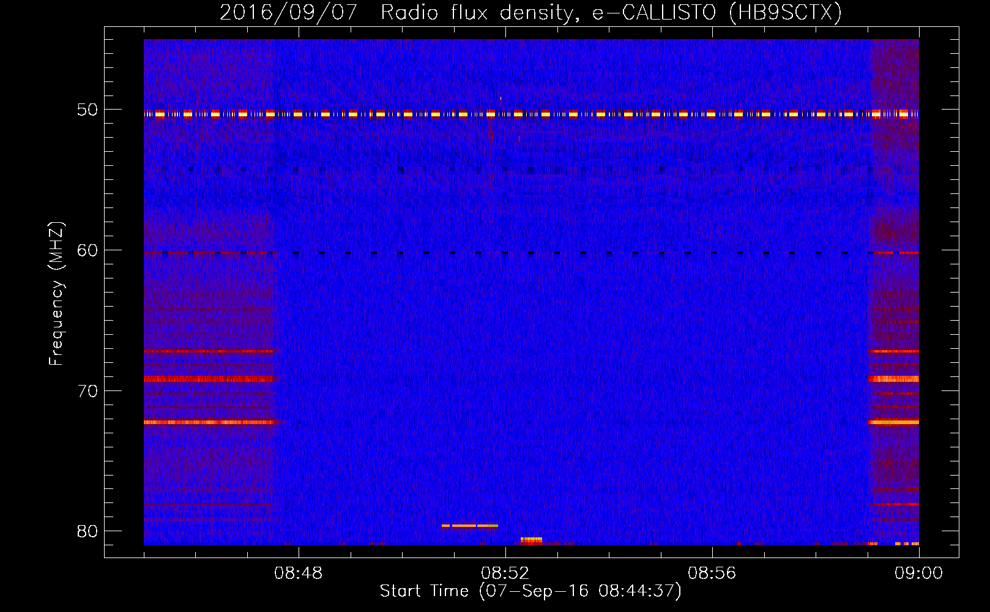Click the 'Frequency (MHZ)' y-axis label
The height and width of the screenshot is (612, 990).
pos(56,293)
